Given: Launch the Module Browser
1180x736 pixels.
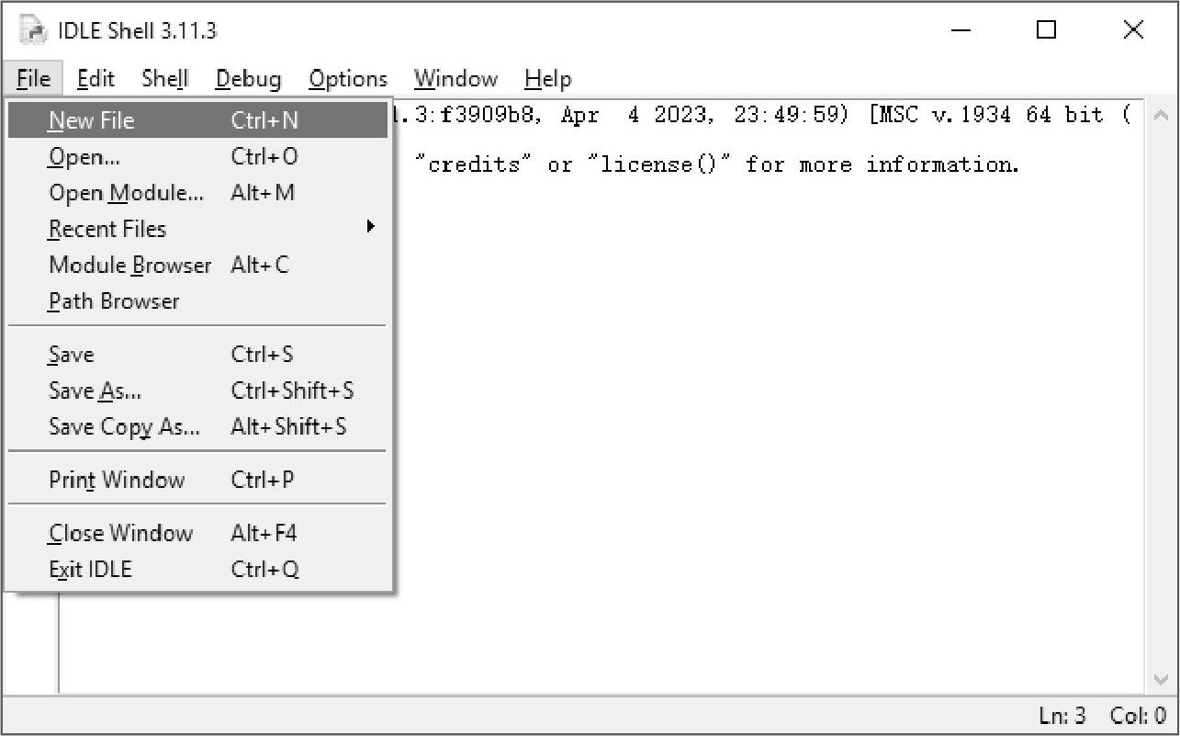Looking at the screenshot, I should point(197,265).
